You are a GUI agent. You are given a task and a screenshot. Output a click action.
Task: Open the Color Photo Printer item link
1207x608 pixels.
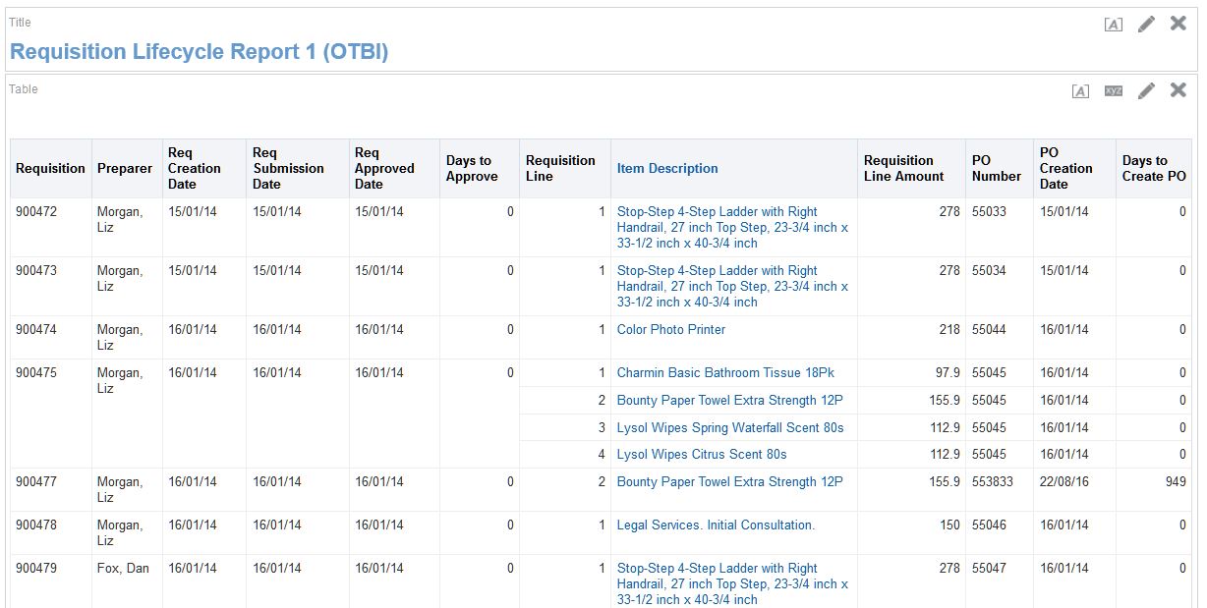point(671,329)
